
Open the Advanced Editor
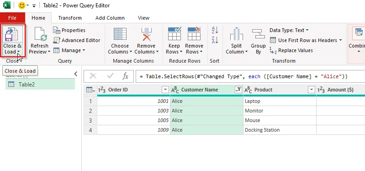point(77,40)
